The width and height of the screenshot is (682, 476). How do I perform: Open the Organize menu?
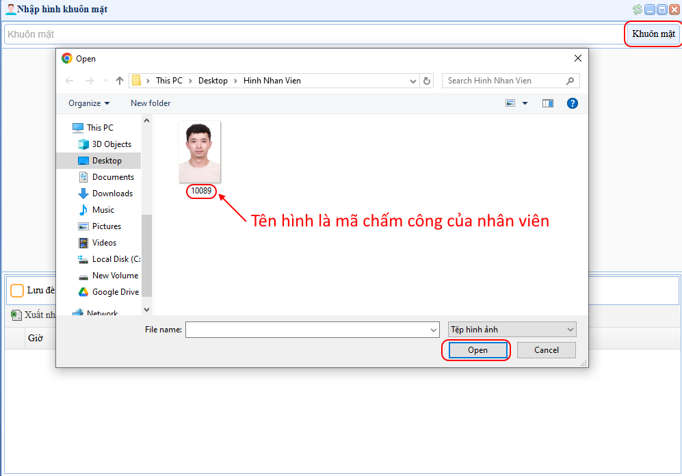pos(89,103)
